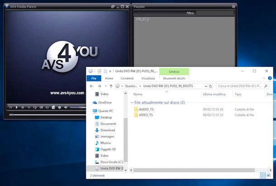Select the Gestisci contextual tab
The image size is (276, 186).
[x=174, y=72]
